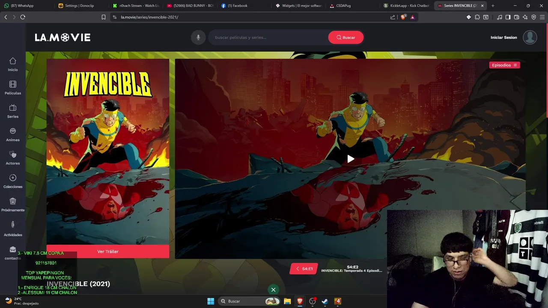Open the taskbar app with red notification dot
The height and width of the screenshot is (308, 548).
pyautogui.click(x=313, y=301)
